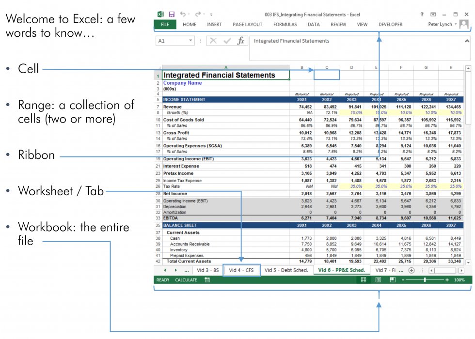Click the Insert Function fx icon
475x339 pixels.
240,41
